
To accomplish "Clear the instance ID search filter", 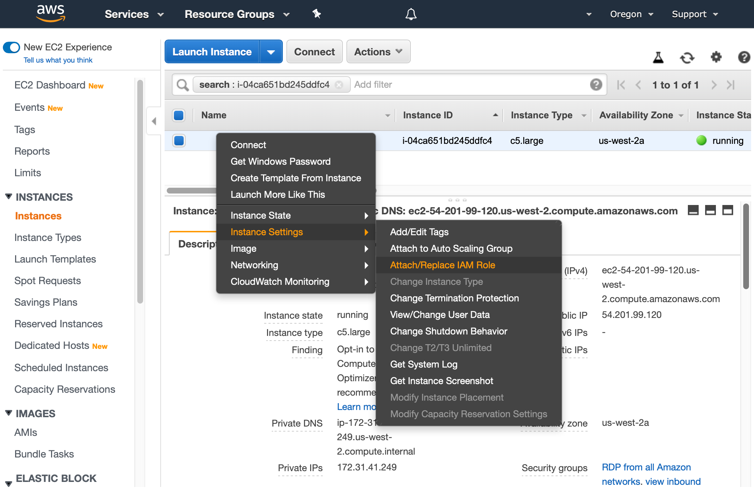I will click(x=339, y=85).
